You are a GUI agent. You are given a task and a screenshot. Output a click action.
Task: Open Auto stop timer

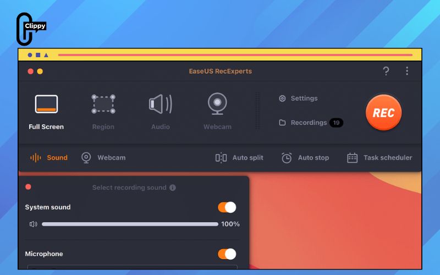tap(305, 158)
